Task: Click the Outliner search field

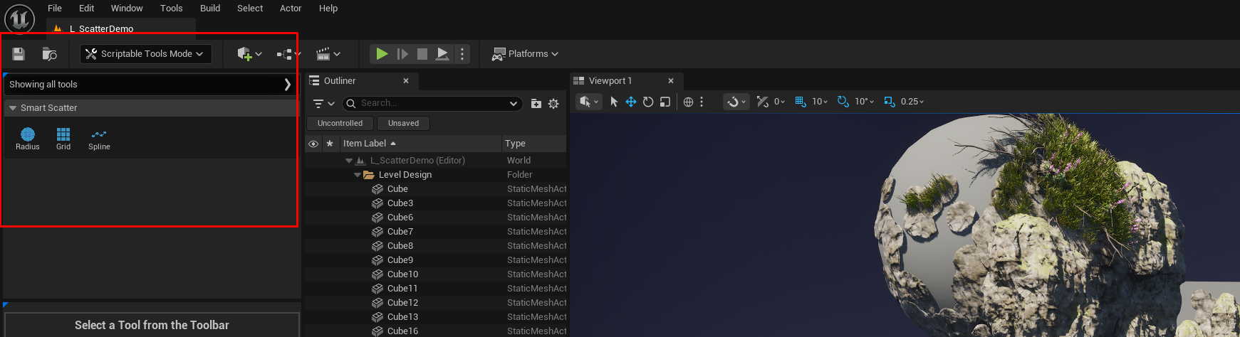Action: (432, 104)
